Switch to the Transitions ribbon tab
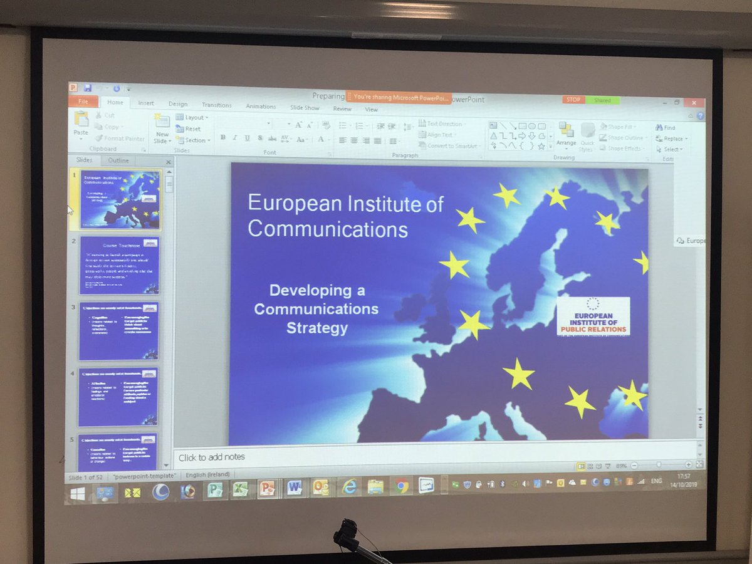752x564 pixels. [x=216, y=105]
